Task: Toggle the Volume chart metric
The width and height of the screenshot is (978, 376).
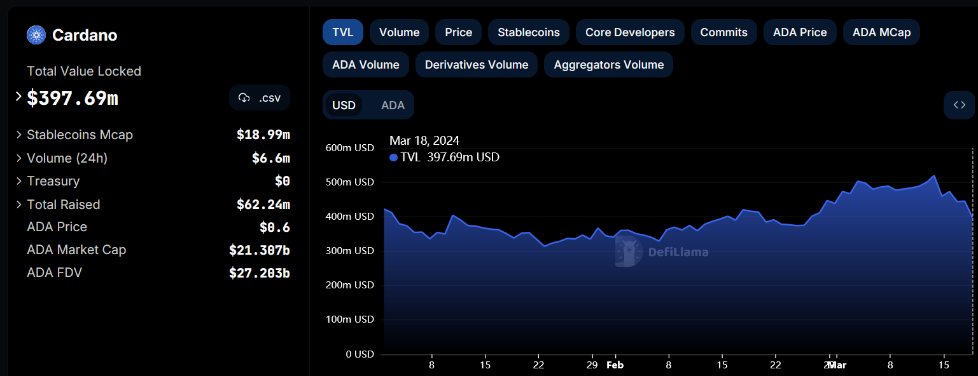Action: pyautogui.click(x=400, y=32)
